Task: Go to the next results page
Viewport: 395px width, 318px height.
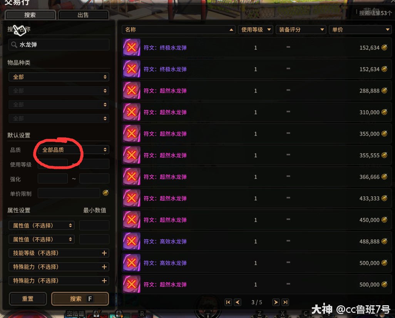Action: click(x=276, y=302)
